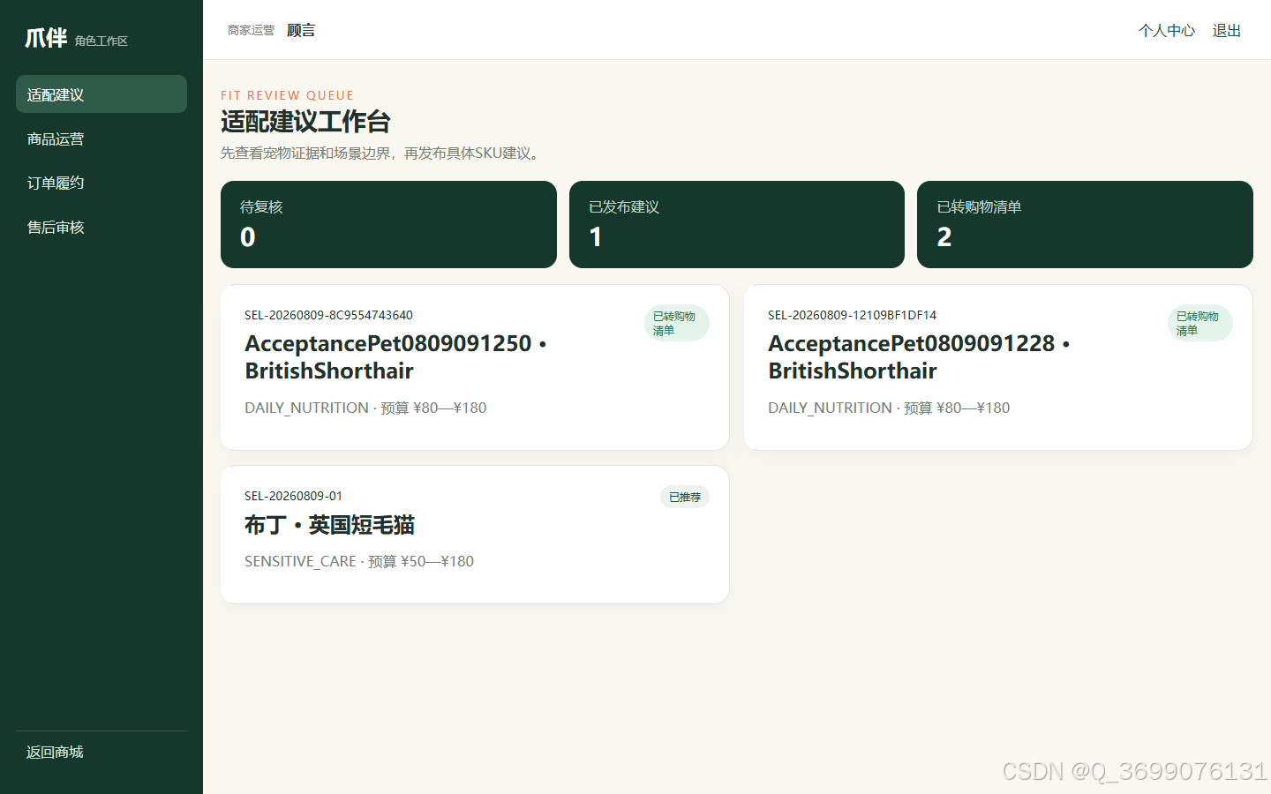
Task: Click the user name 顾言 in the header
Action: coord(301,30)
